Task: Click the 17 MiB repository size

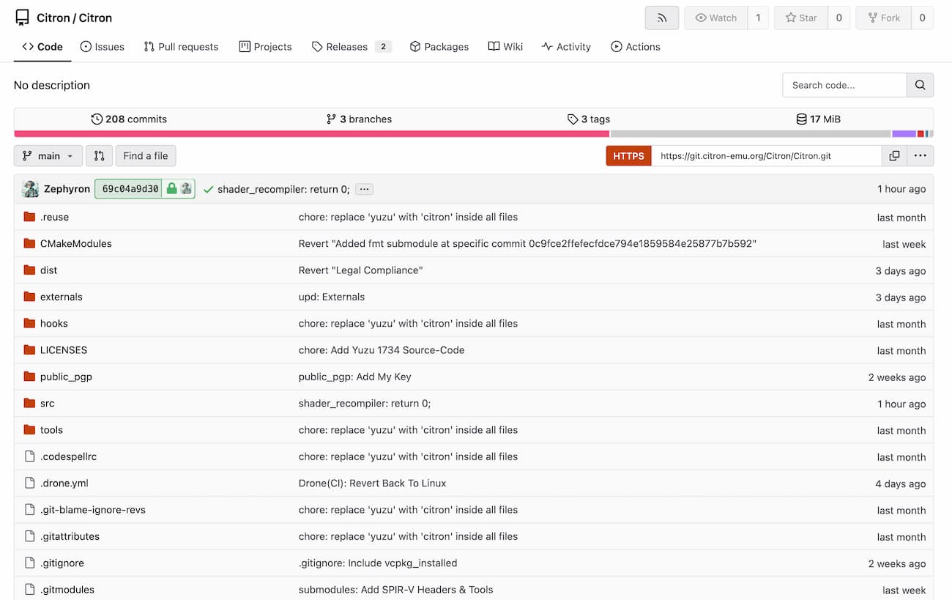Action: point(818,119)
